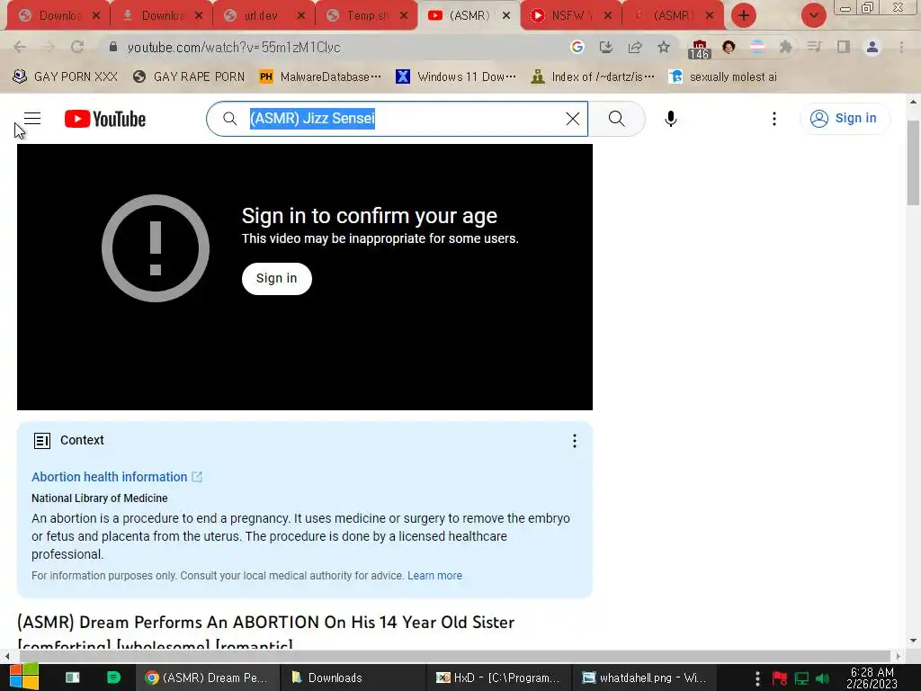The width and height of the screenshot is (921, 691).
Task: Switch to the url.dev tab
Action: point(260,15)
